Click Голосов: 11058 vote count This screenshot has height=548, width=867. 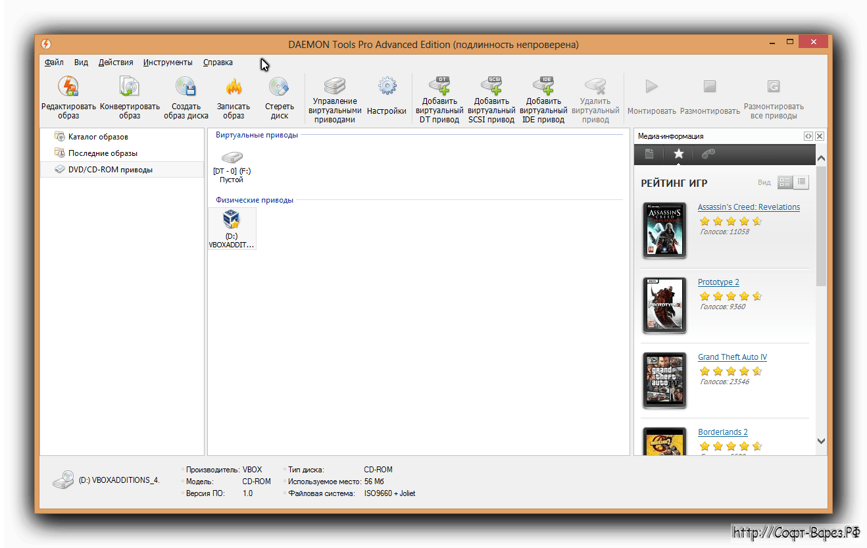(x=724, y=232)
